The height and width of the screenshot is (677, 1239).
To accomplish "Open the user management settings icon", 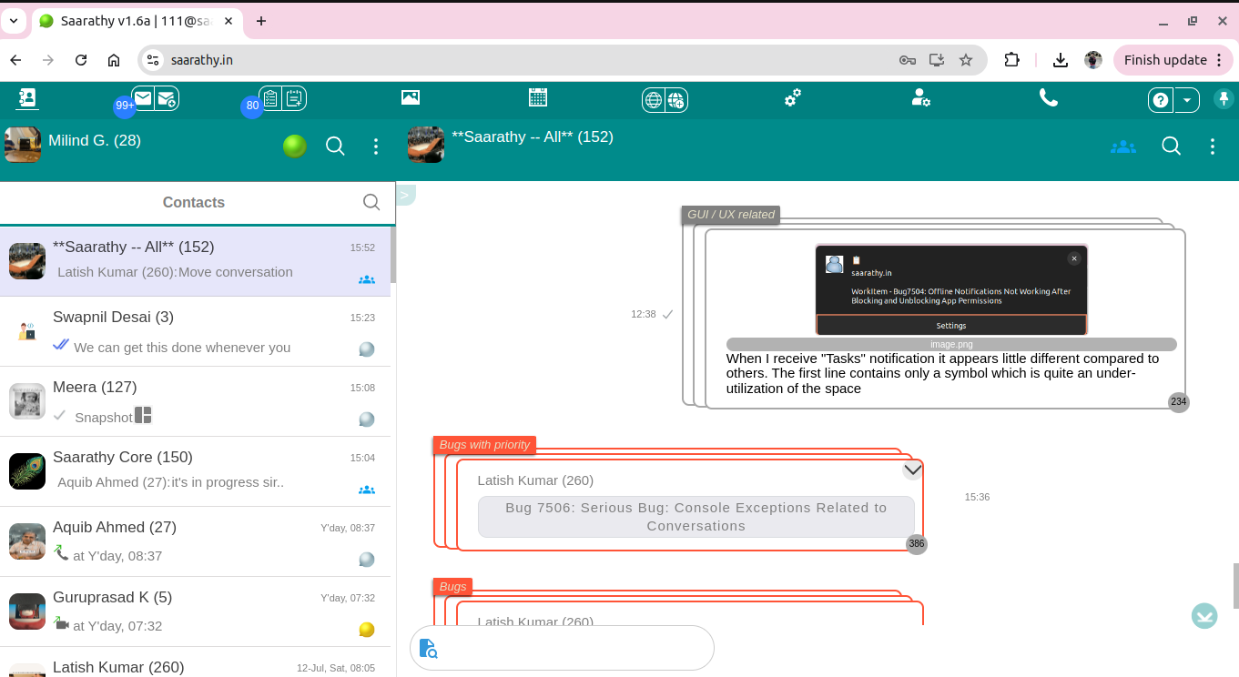I will [921, 97].
